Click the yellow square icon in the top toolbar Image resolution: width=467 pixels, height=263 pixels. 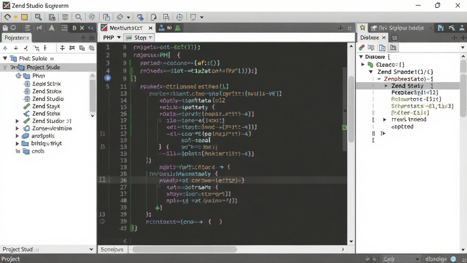pos(25,17)
